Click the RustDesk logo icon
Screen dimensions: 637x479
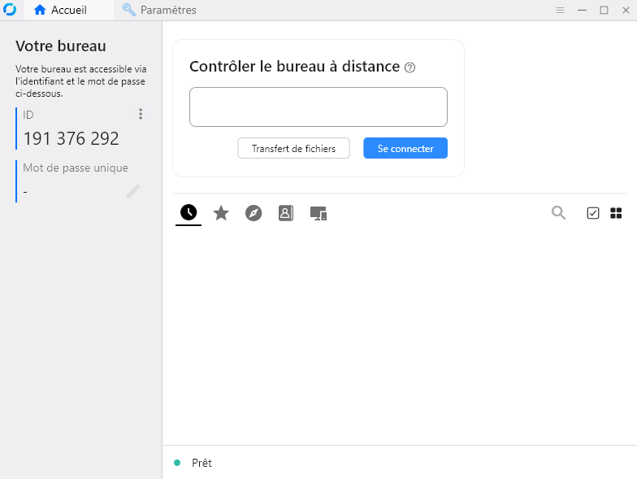[x=10, y=10]
